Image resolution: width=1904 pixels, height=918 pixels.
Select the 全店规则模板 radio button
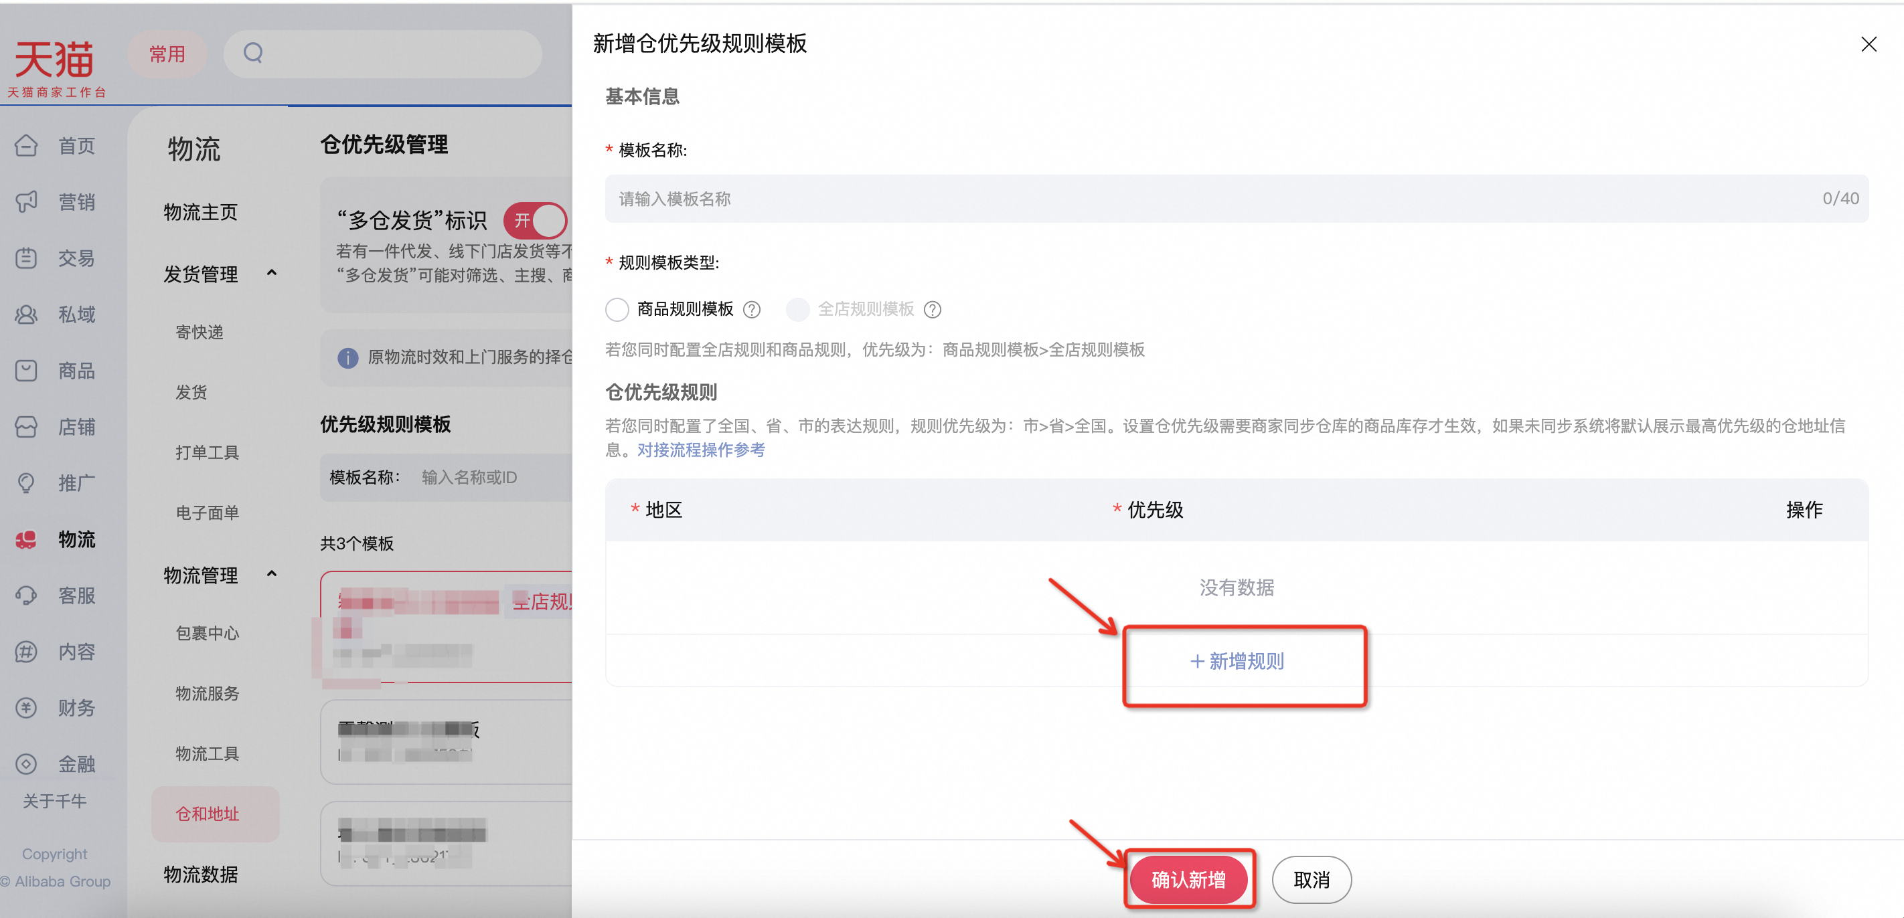tap(797, 309)
